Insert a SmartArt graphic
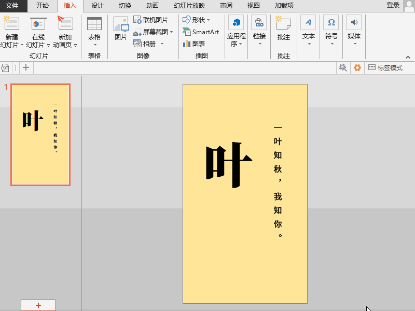415x311 pixels. click(201, 32)
